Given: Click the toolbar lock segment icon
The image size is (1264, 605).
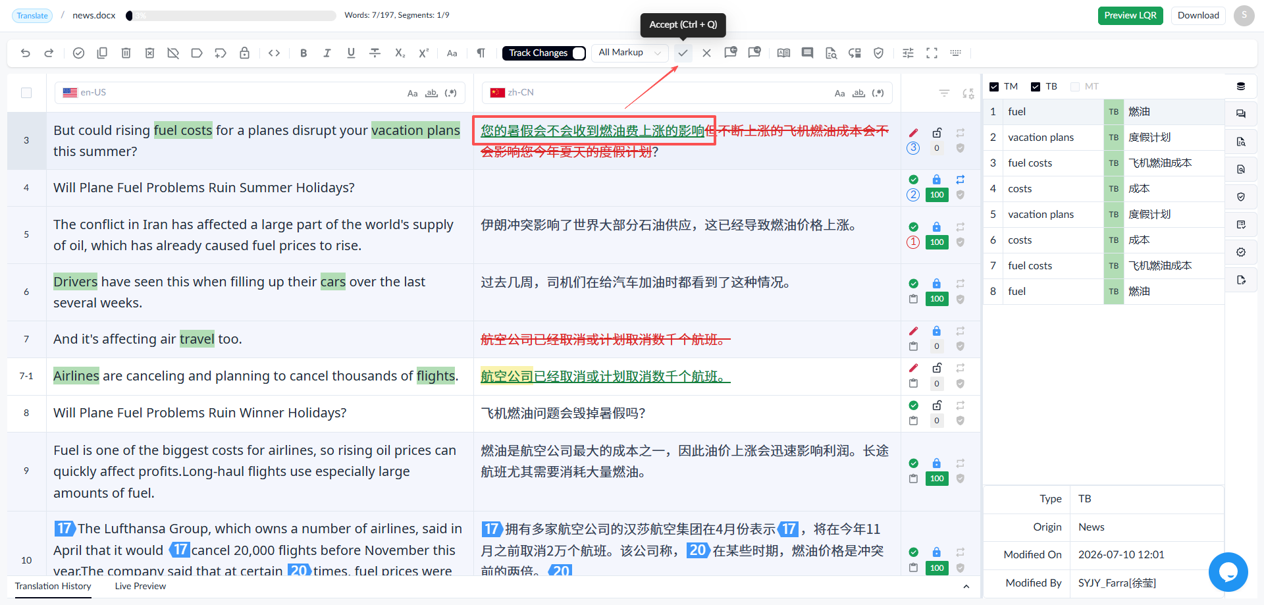Looking at the screenshot, I should tap(244, 53).
